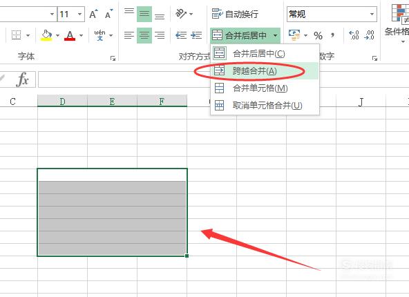Choose 取消单元格合并(U) from the menu
This screenshot has width=409, height=297.
pos(265,106)
